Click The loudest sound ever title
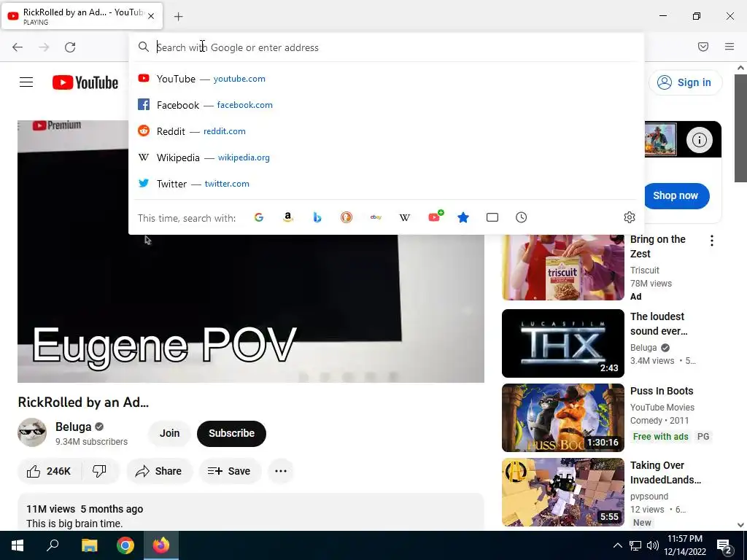The image size is (747, 560). click(659, 324)
